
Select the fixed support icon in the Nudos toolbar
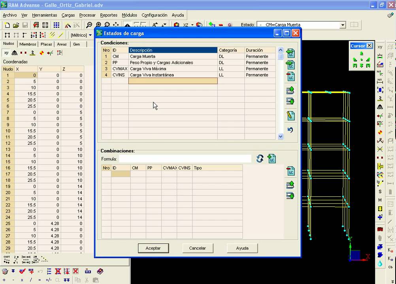pyautogui.click(x=15, y=53)
